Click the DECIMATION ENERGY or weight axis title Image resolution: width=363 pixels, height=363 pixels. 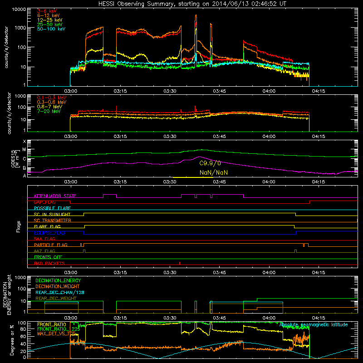(x=7, y=294)
